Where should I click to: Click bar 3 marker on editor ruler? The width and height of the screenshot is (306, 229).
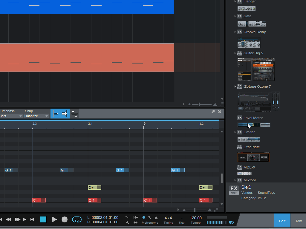click(144, 123)
